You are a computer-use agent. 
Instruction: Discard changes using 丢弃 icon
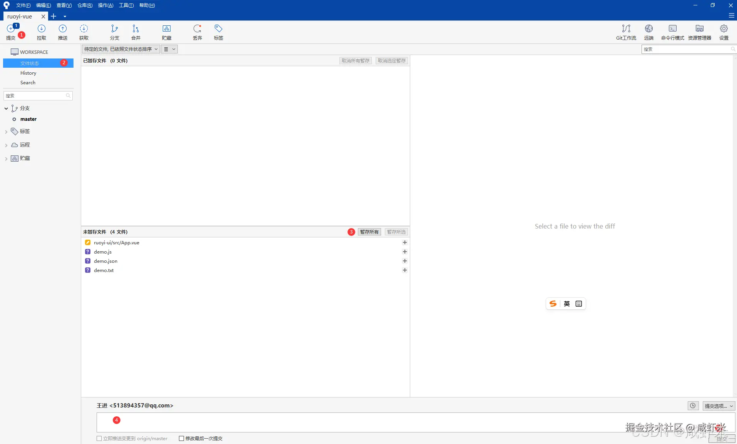(197, 32)
